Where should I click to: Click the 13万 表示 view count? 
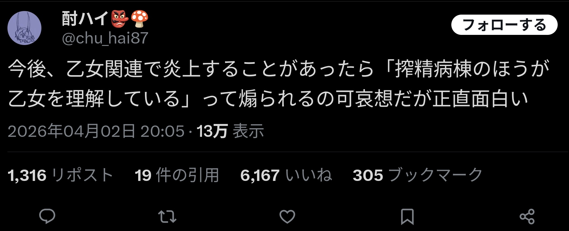point(230,131)
